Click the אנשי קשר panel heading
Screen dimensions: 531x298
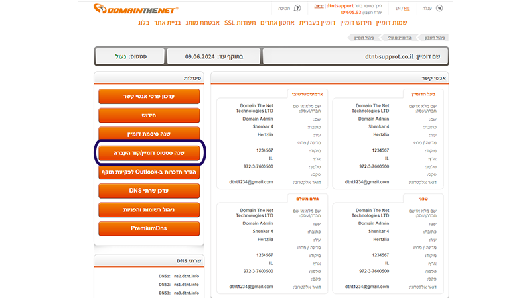click(433, 78)
